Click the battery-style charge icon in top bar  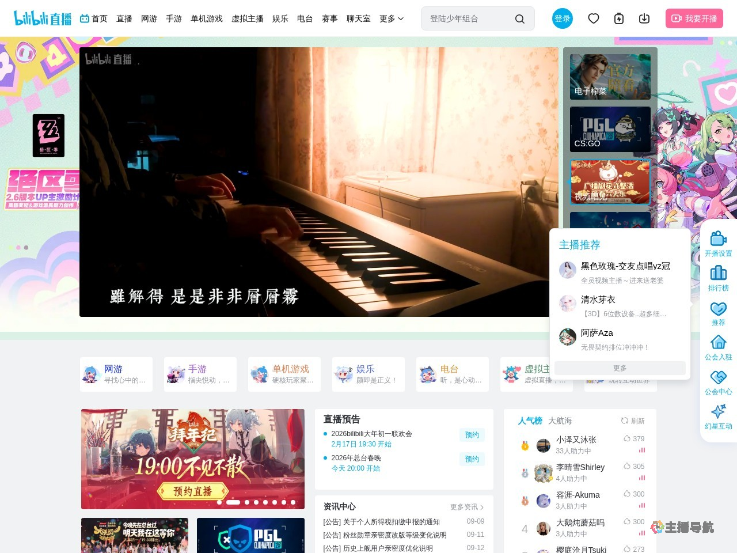[x=619, y=18]
